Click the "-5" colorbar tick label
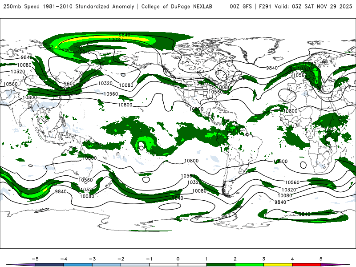356x267 pixels. (x=35, y=259)
